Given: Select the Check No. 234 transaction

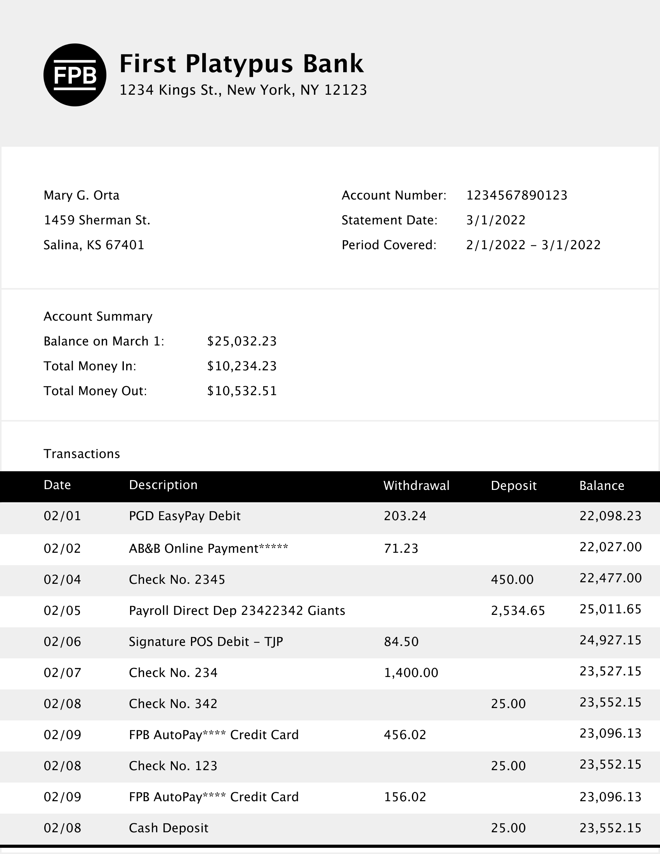Looking at the screenshot, I should 173,673.
